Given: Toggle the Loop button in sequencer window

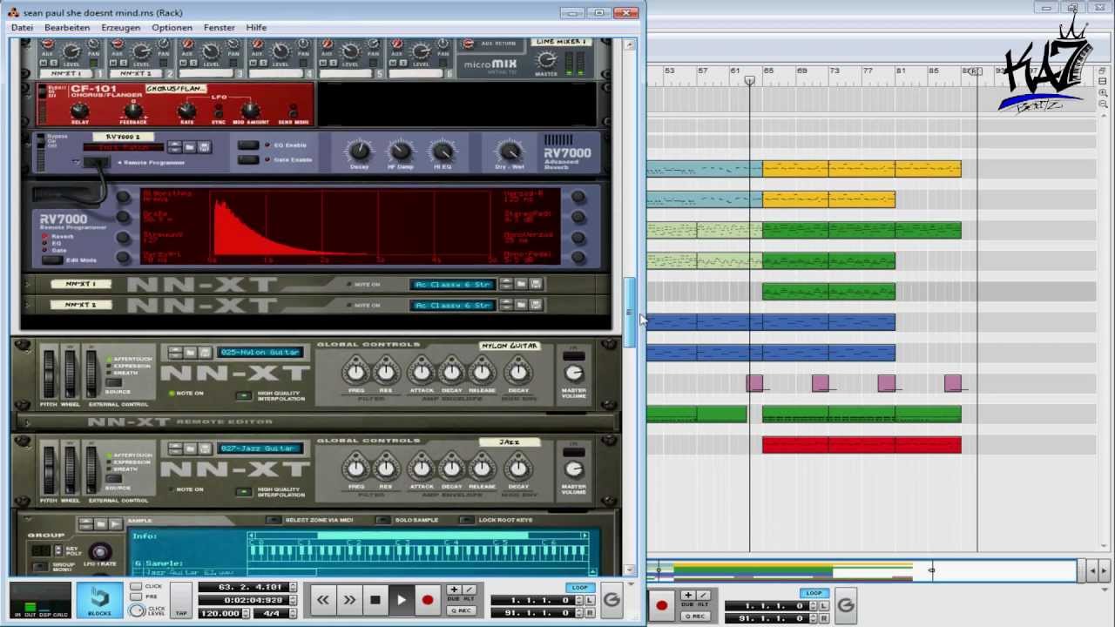Looking at the screenshot, I should point(814,593).
